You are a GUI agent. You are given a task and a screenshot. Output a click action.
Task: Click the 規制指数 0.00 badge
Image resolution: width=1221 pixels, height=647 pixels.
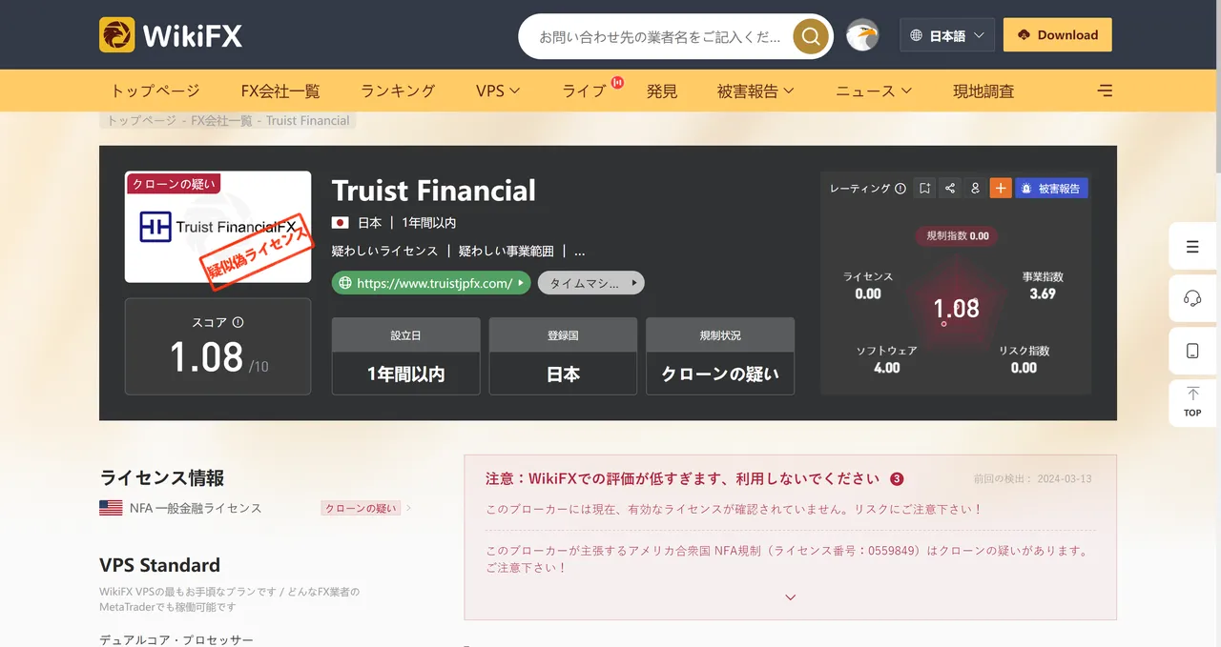point(957,235)
